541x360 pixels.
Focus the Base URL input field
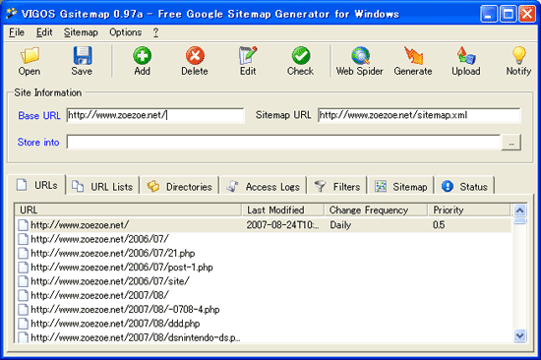155,115
